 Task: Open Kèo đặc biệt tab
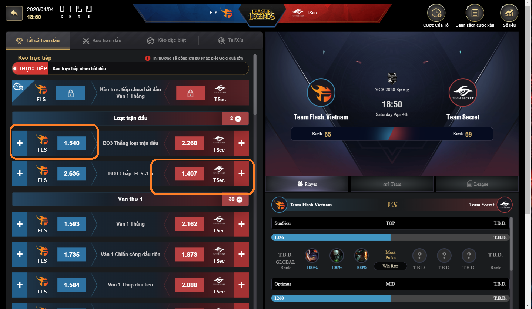(x=166, y=40)
